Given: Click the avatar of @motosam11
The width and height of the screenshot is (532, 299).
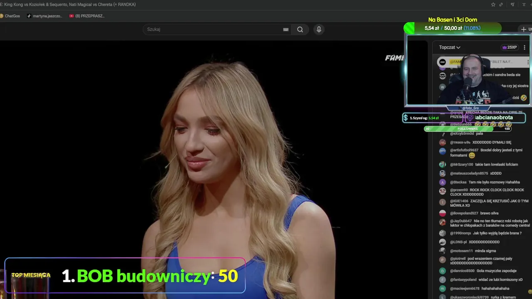Looking at the screenshot, I should pyautogui.click(x=442, y=251).
